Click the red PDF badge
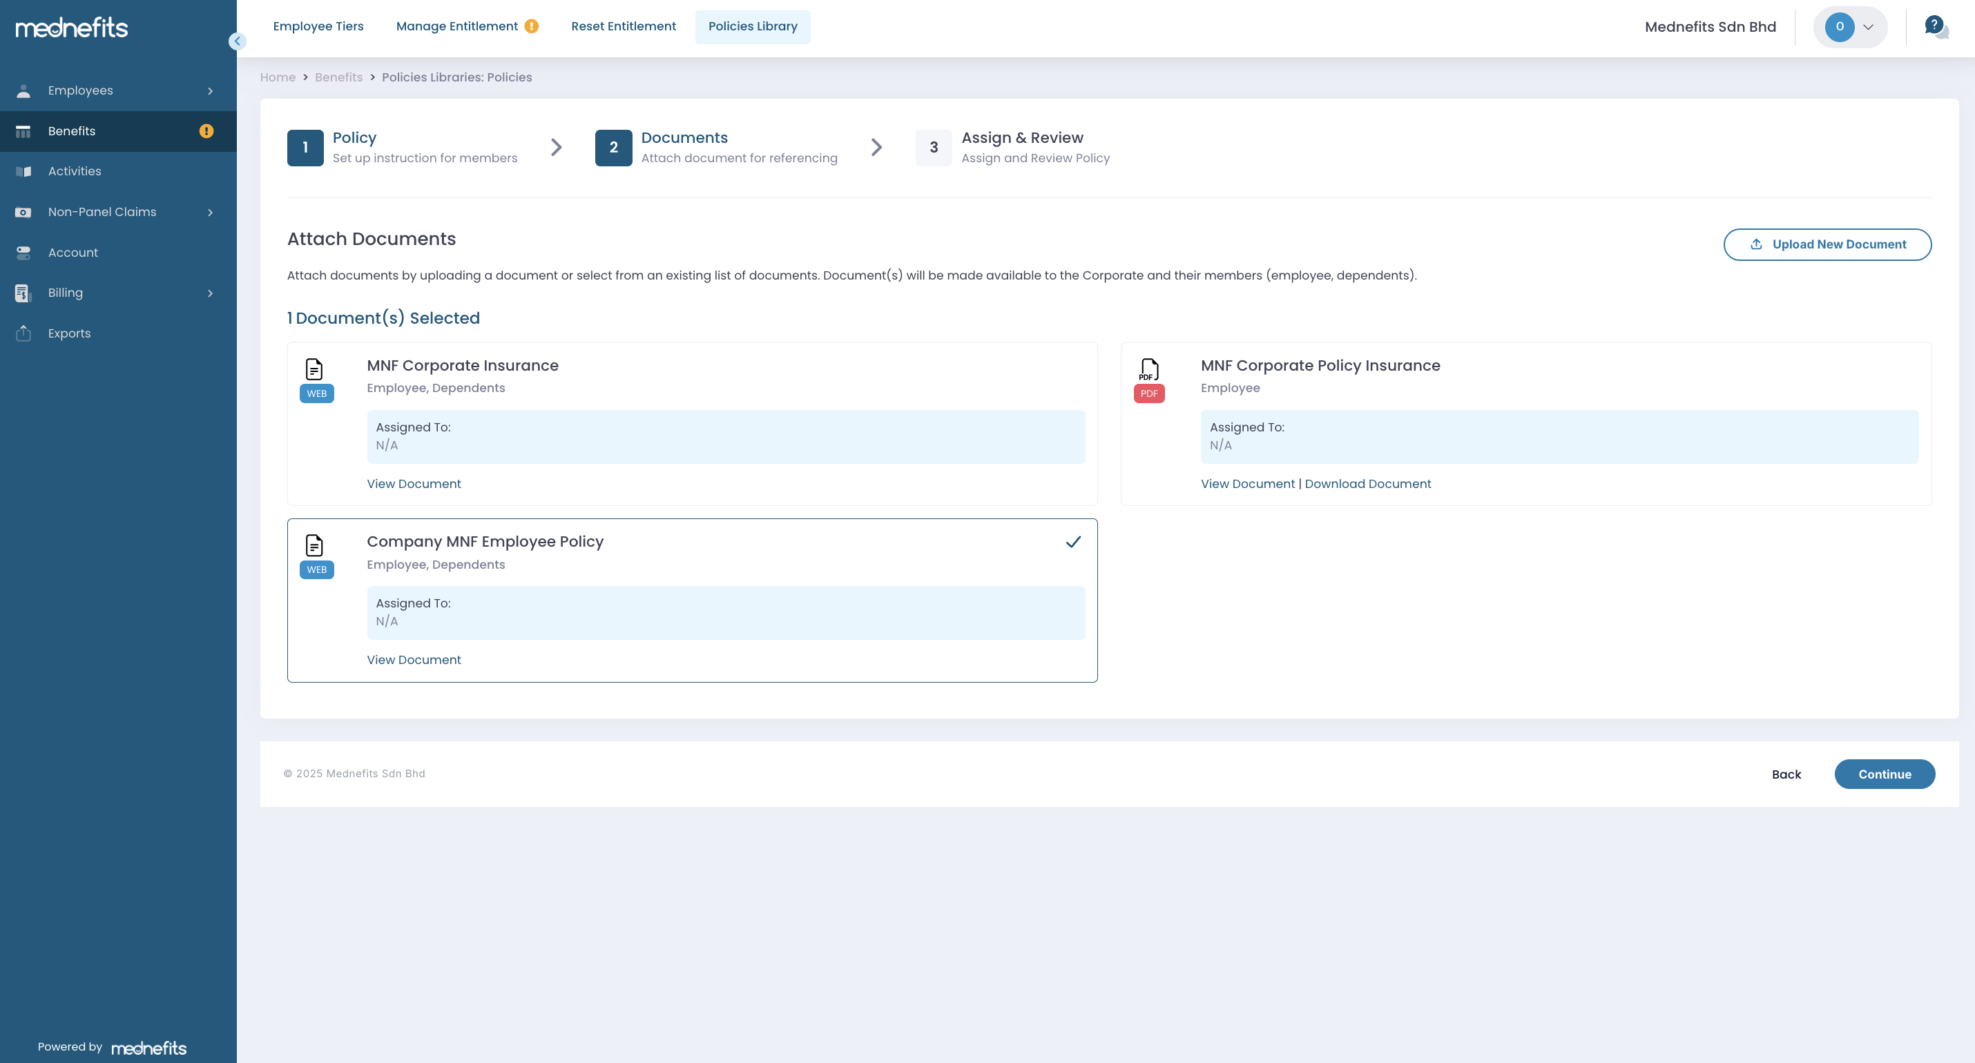The width and height of the screenshot is (1975, 1063). coord(1148,394)
